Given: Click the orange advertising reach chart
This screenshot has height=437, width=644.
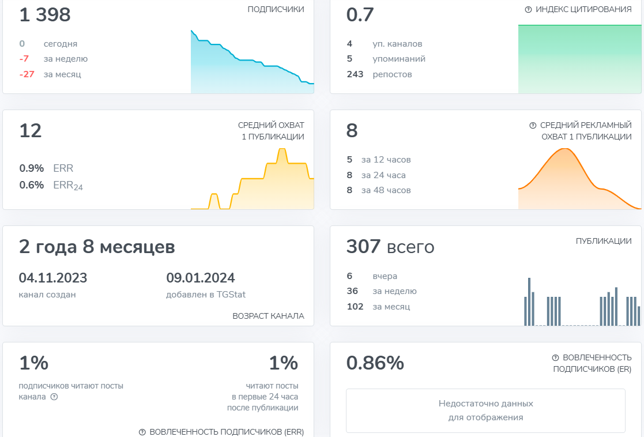Looking at the screenshot, I should (579, 179).
